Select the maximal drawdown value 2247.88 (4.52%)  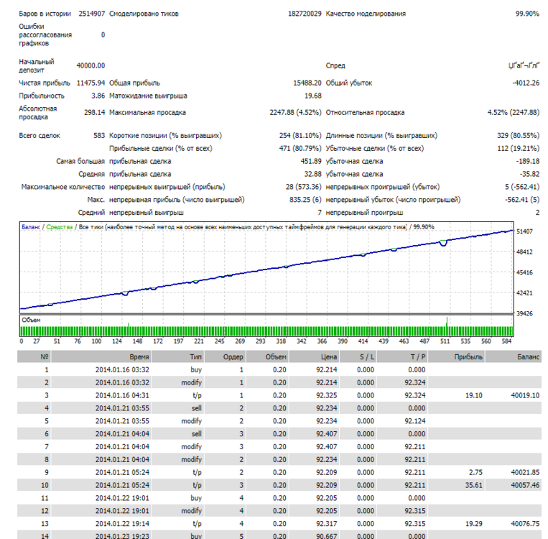pyautogui.click(x=295, y=113)
